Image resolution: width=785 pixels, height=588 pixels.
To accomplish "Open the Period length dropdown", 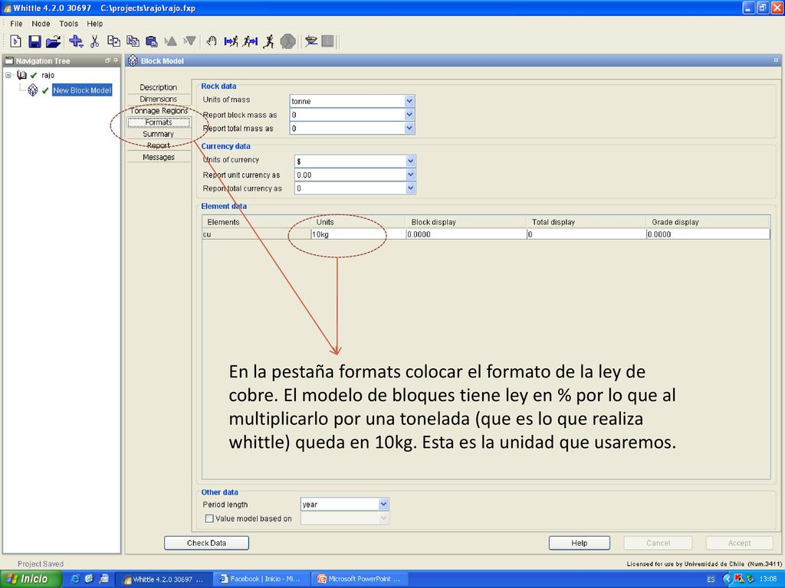I will pos(383,504).
